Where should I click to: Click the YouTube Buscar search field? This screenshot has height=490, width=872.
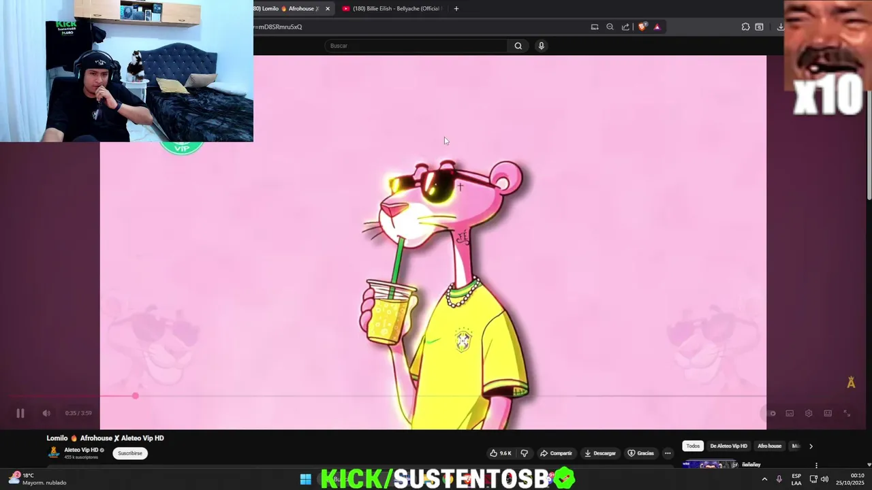point(416,46)
